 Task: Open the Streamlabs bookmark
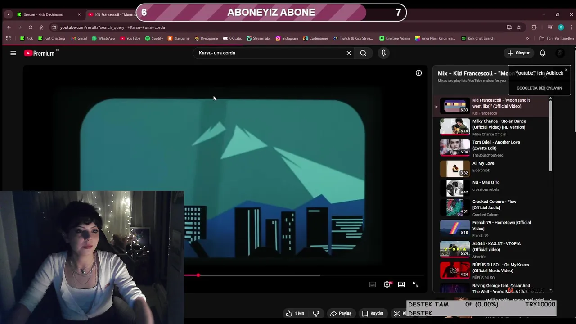coord(258,38)
